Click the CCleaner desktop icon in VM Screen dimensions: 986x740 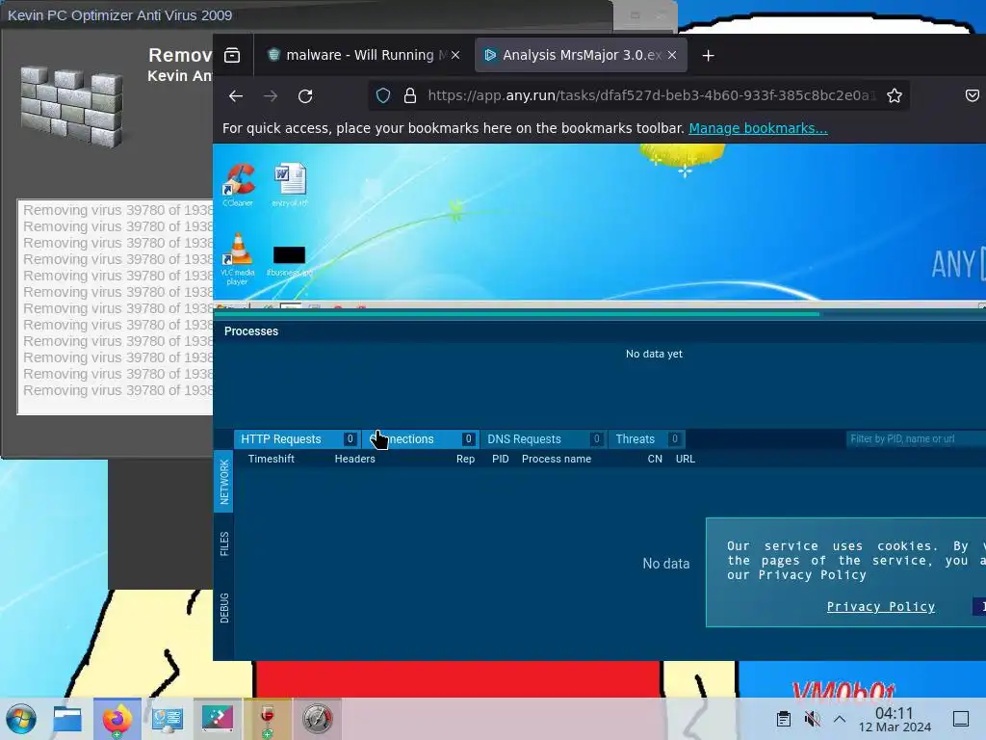(239, 184)
